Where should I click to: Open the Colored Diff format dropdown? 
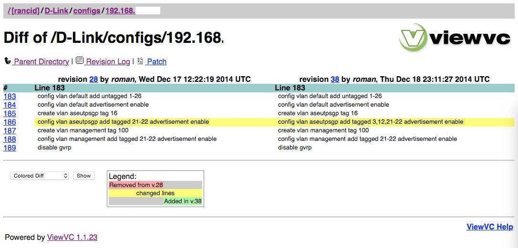pos(40,176)
